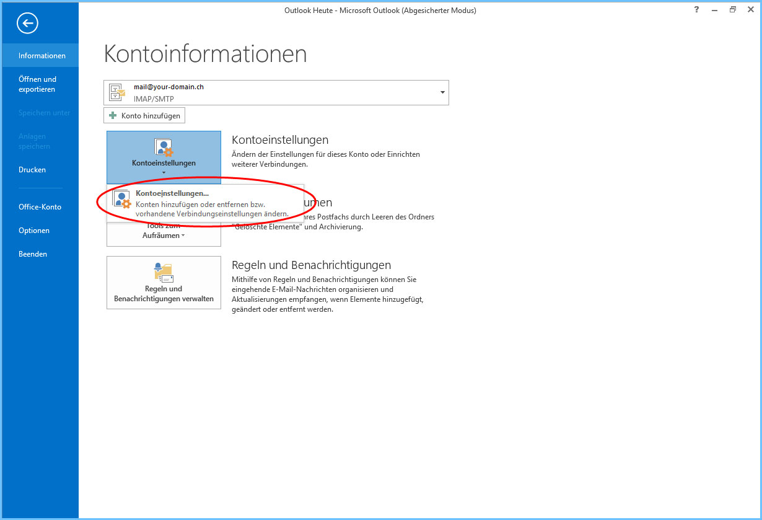
Task: Open the Öffnen und exportieren section
Action: pyautogui.click(x=37, y=84)
